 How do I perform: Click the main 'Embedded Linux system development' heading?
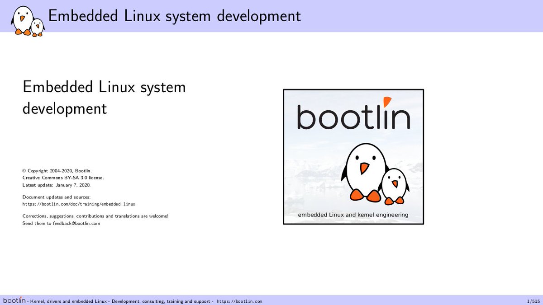[x=104, y=97]
